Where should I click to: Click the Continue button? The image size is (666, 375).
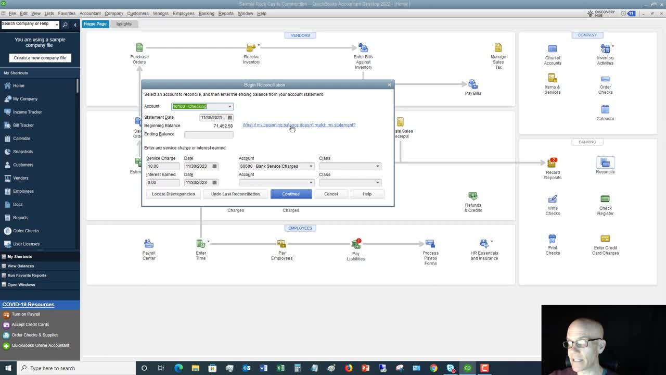[291, 194]
